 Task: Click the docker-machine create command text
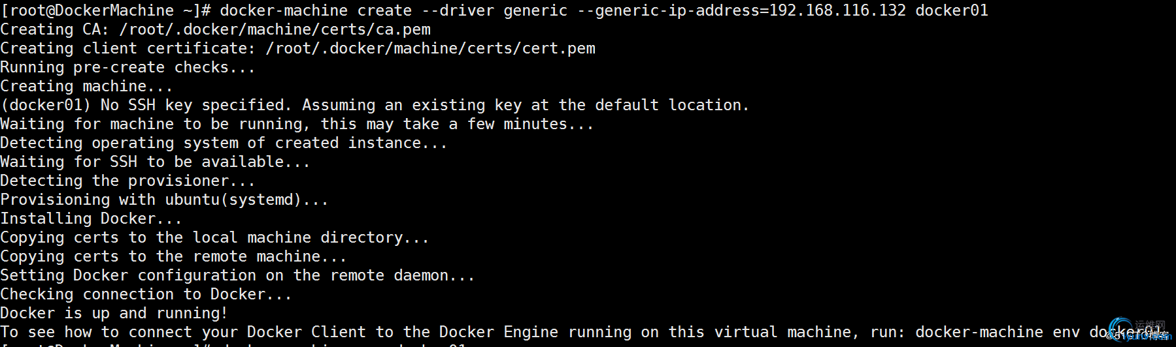pyautogui.click(x=316, y=10)
